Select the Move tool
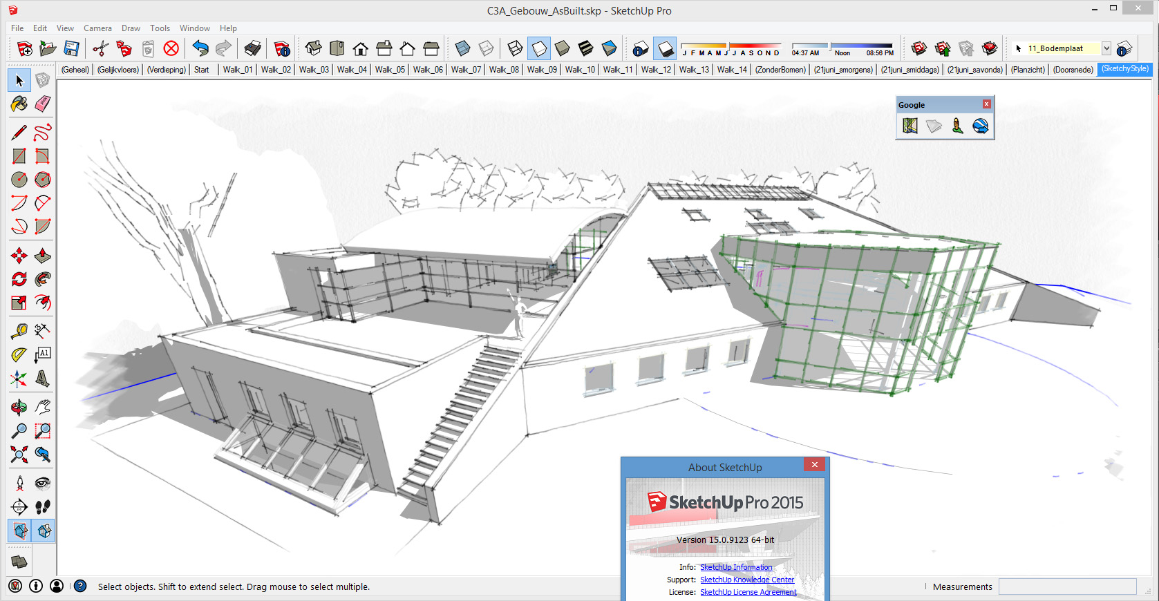 pyautogui.click(x=19, y=256)
